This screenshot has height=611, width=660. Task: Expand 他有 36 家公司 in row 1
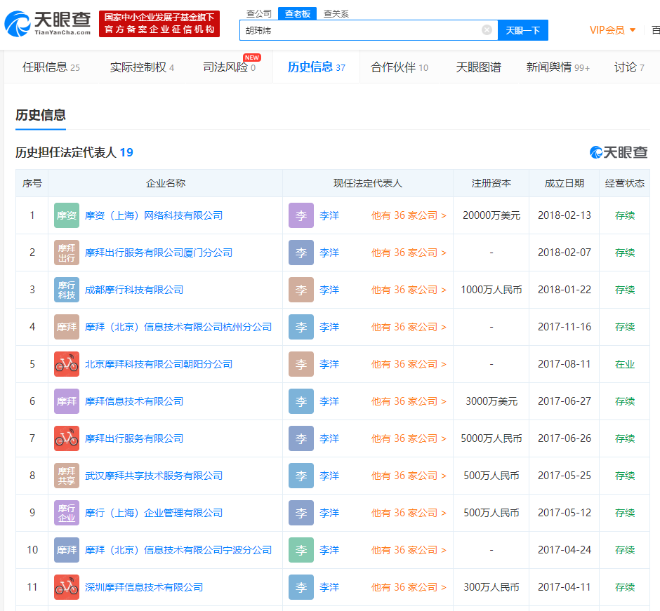click(x=409, y=215)
